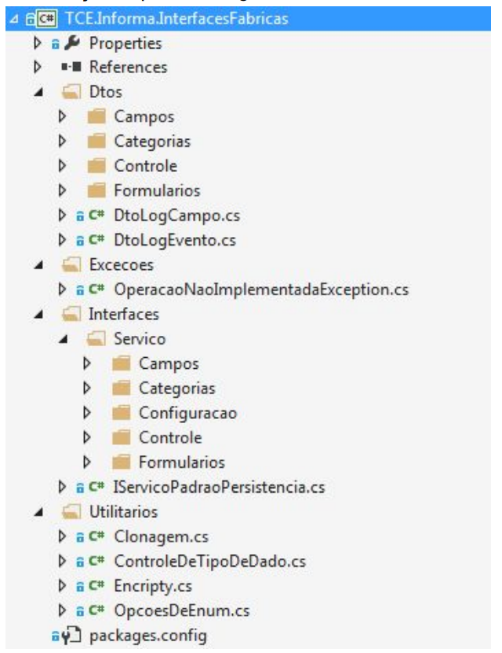
Task: Collapse the Dtos folder
Action: pos(37,92)
